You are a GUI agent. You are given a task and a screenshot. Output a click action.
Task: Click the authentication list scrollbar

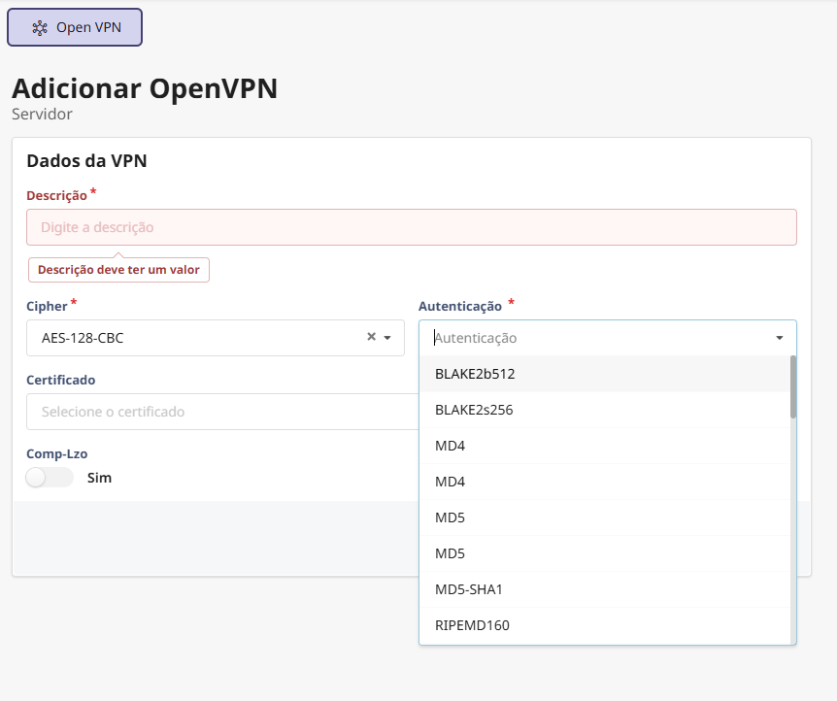pyautogui.click(x=793, y=386)
